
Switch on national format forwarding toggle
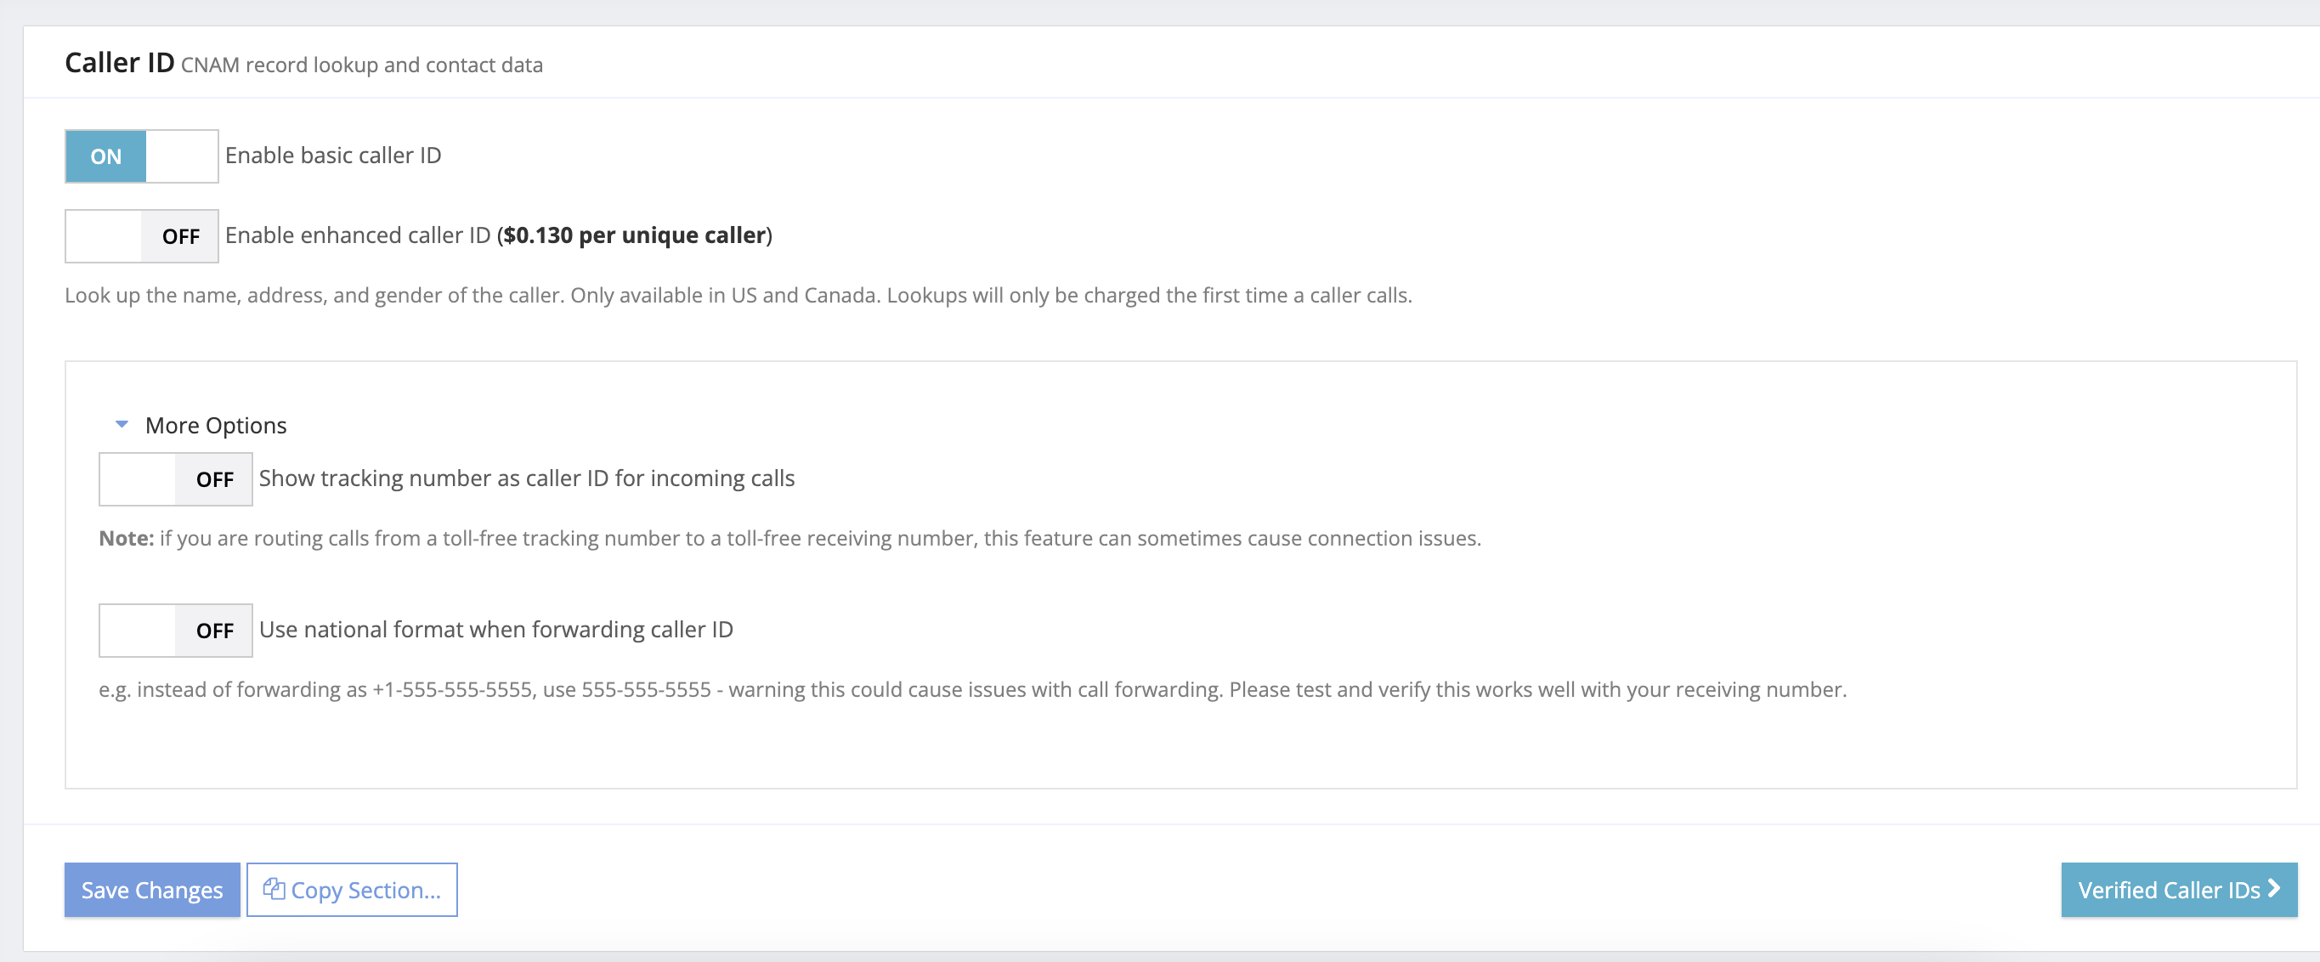pyautogui.click(x=176, y=631)
